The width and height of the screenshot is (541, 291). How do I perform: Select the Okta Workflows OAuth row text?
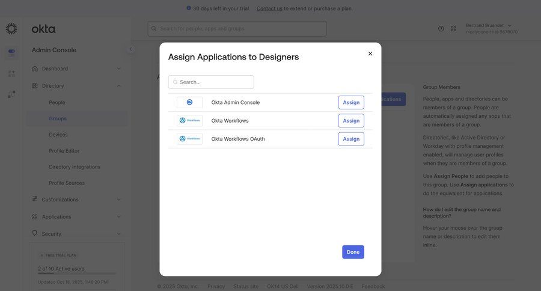pos(238,139)
